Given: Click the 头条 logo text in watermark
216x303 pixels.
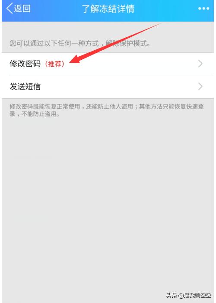Looking at the screenshot, I should click(172, 295).
